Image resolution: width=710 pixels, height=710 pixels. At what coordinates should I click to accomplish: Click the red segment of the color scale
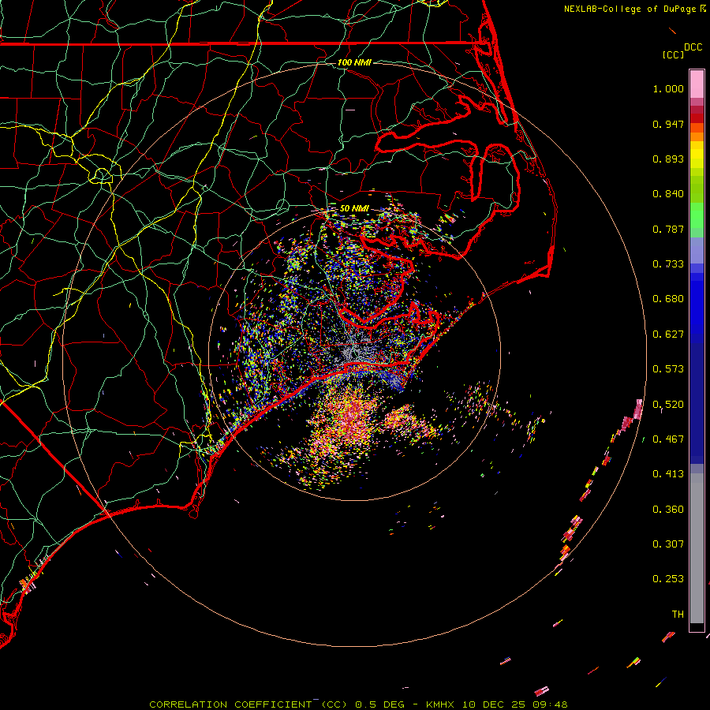point(697,113)
